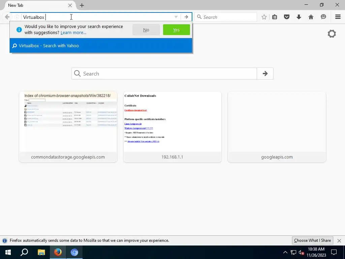Open Windows taskbar search
This screenshot has width=345, height=259.
(24, 252)
